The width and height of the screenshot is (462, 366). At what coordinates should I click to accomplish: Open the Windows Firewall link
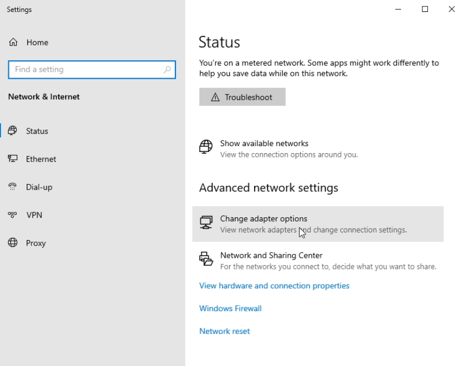[230, 308]
